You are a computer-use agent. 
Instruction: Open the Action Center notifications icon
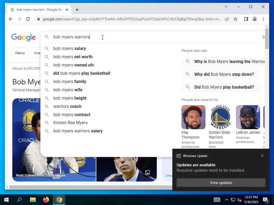tap(266, 200)
